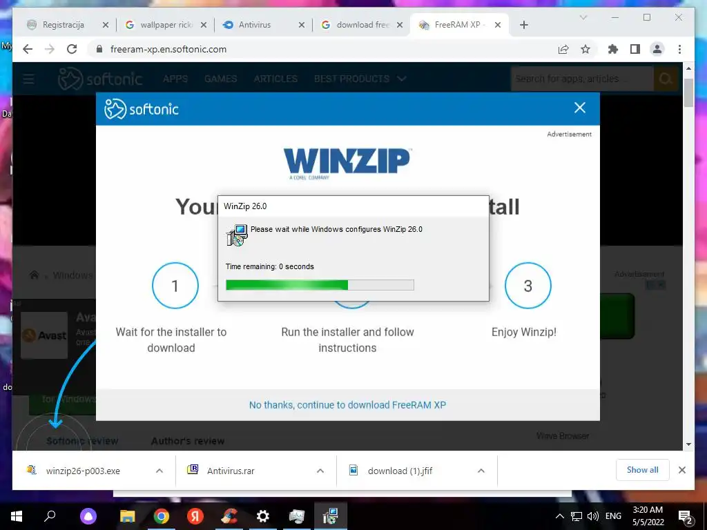The height and width of the screenshot is (530, 707).
Task: Expand options for winzip26-p003.exe download
Action: point(159,471)
